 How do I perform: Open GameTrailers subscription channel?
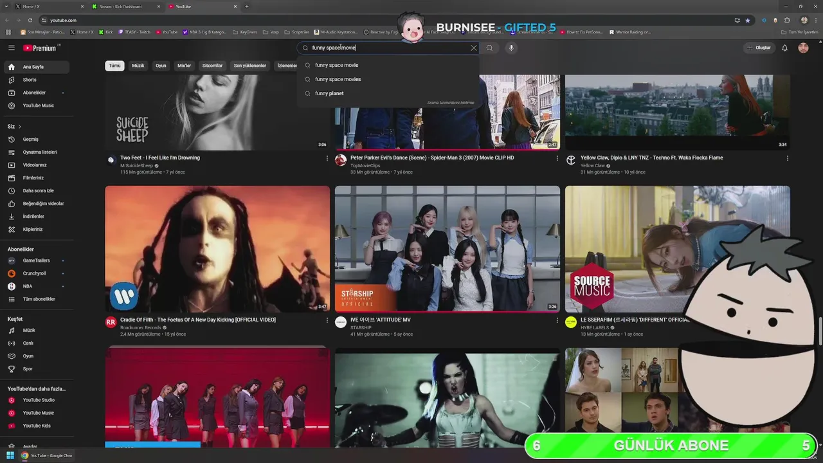point(36,260)
